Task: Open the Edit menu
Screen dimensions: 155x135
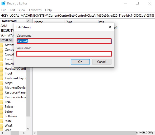Action: pos(12,10)
